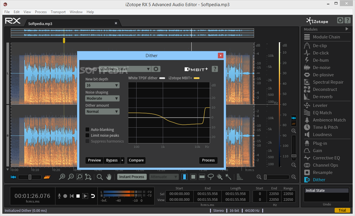Zoom in horizontally with plus magnifier
The image size is (355, 216).
point(62,177)
